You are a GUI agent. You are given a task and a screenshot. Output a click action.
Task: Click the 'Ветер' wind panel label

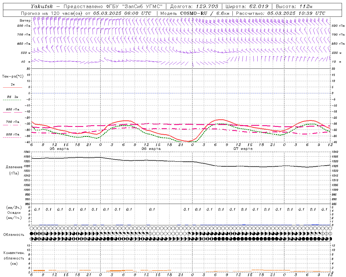(25, 21)
